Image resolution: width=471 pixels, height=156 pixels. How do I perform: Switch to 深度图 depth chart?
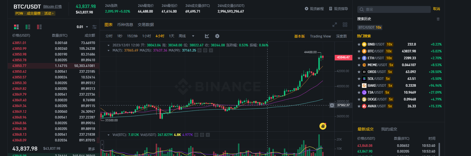click(341, 36)
